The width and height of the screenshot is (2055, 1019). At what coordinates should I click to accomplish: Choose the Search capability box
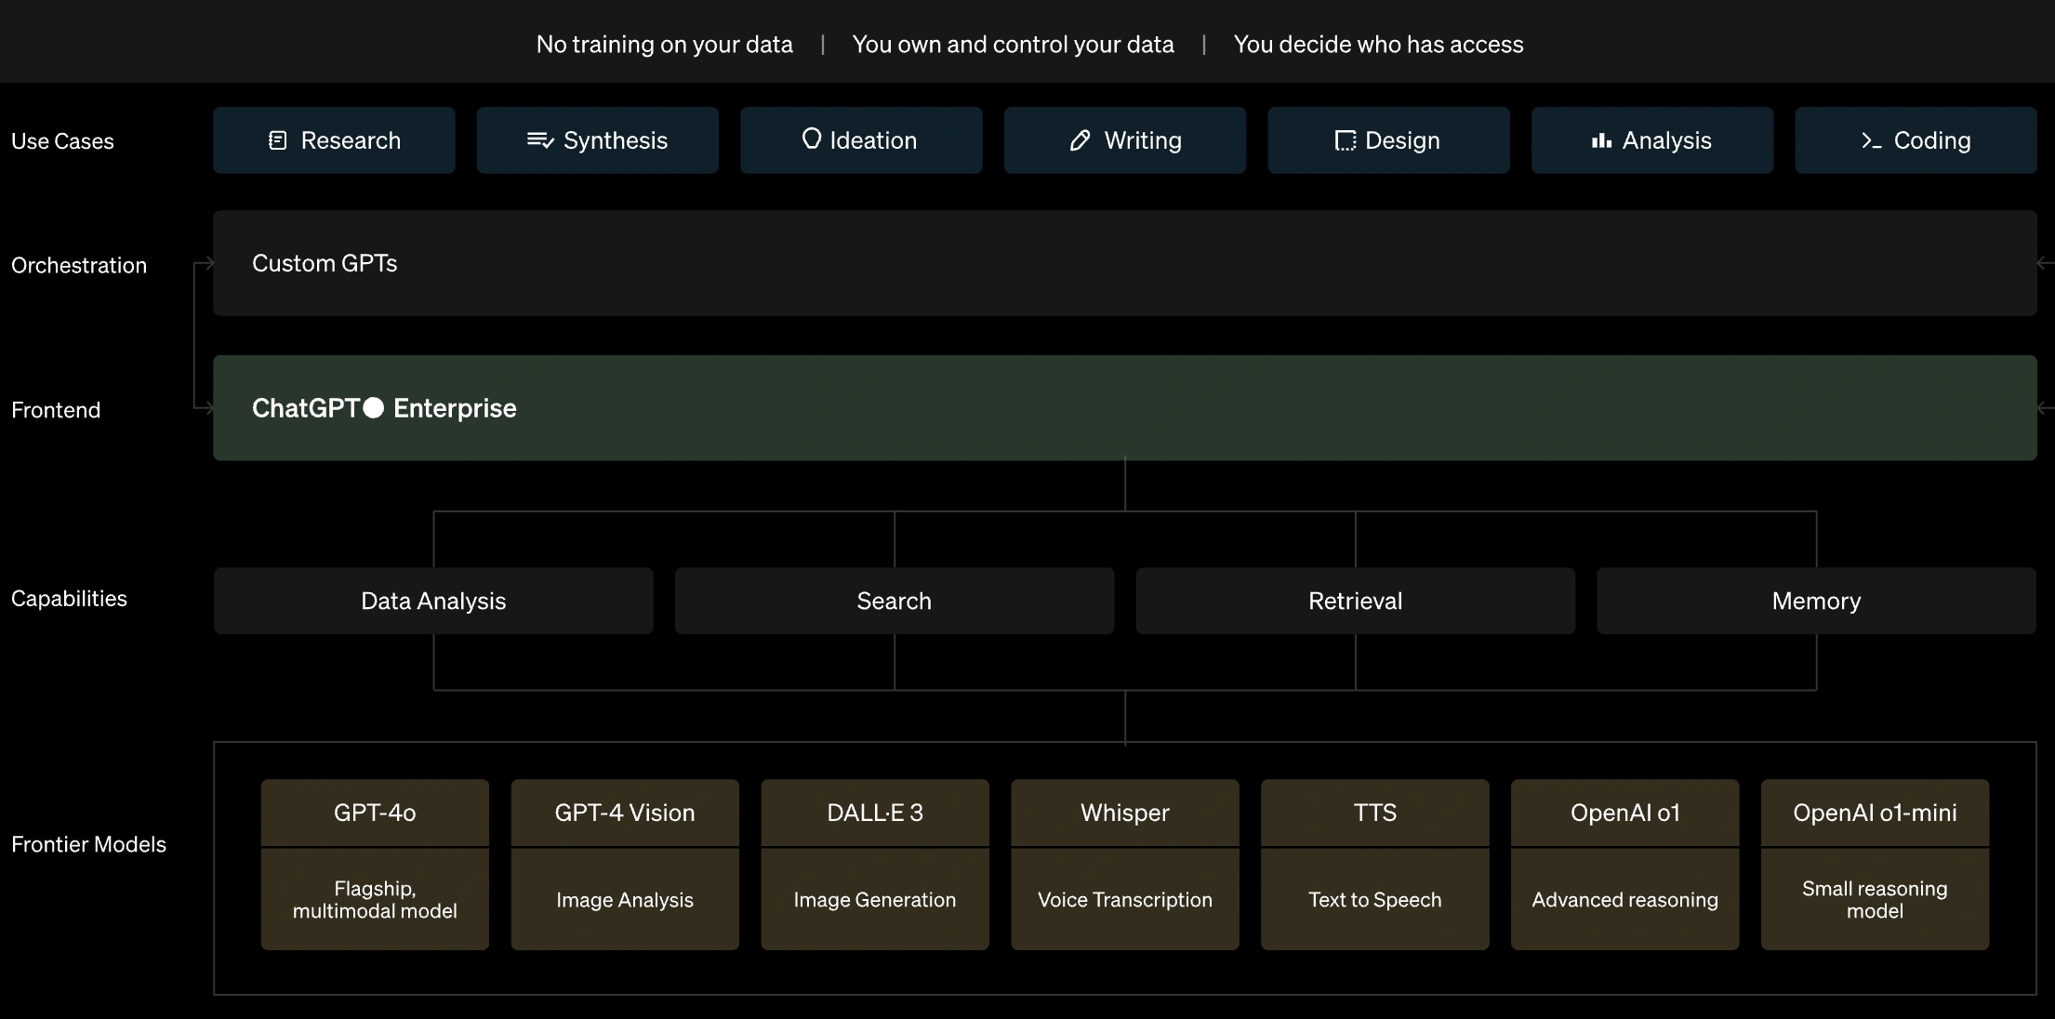895,602
